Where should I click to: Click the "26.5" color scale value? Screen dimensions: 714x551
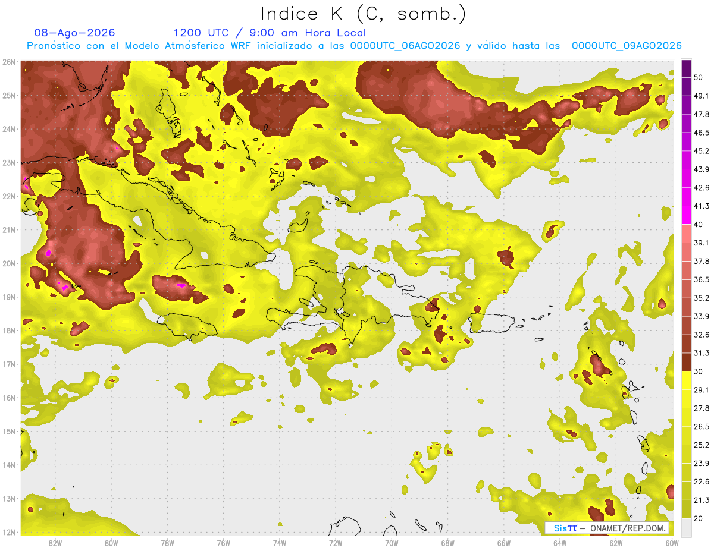[701, 427]
